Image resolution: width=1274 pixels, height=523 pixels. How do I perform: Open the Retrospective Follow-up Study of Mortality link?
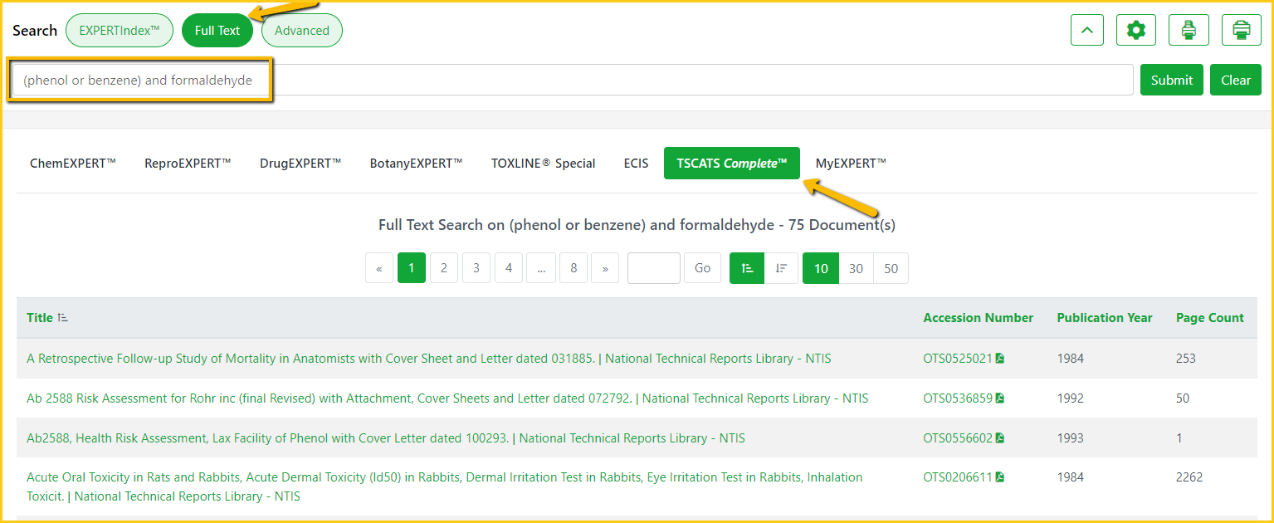tap(310, 359)
